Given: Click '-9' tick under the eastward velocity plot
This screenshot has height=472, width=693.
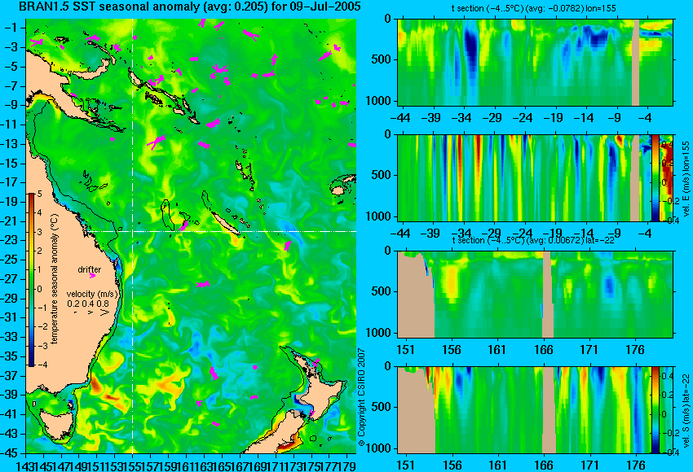Looking at the screenshot, I should [615, 234].
